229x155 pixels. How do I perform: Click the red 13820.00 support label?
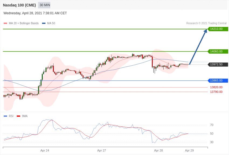click(216, 87)
